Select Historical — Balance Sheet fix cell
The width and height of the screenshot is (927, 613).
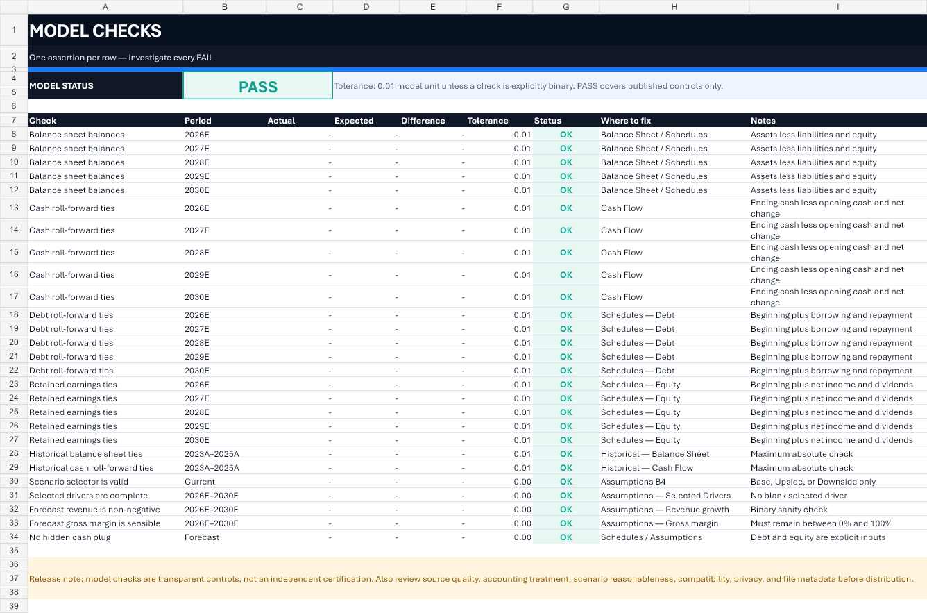pyautogui.click(x=674, y=453)
